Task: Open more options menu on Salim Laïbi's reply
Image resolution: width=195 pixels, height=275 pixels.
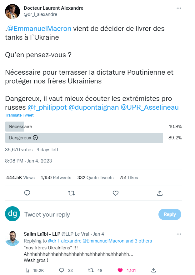Action: 179,234
